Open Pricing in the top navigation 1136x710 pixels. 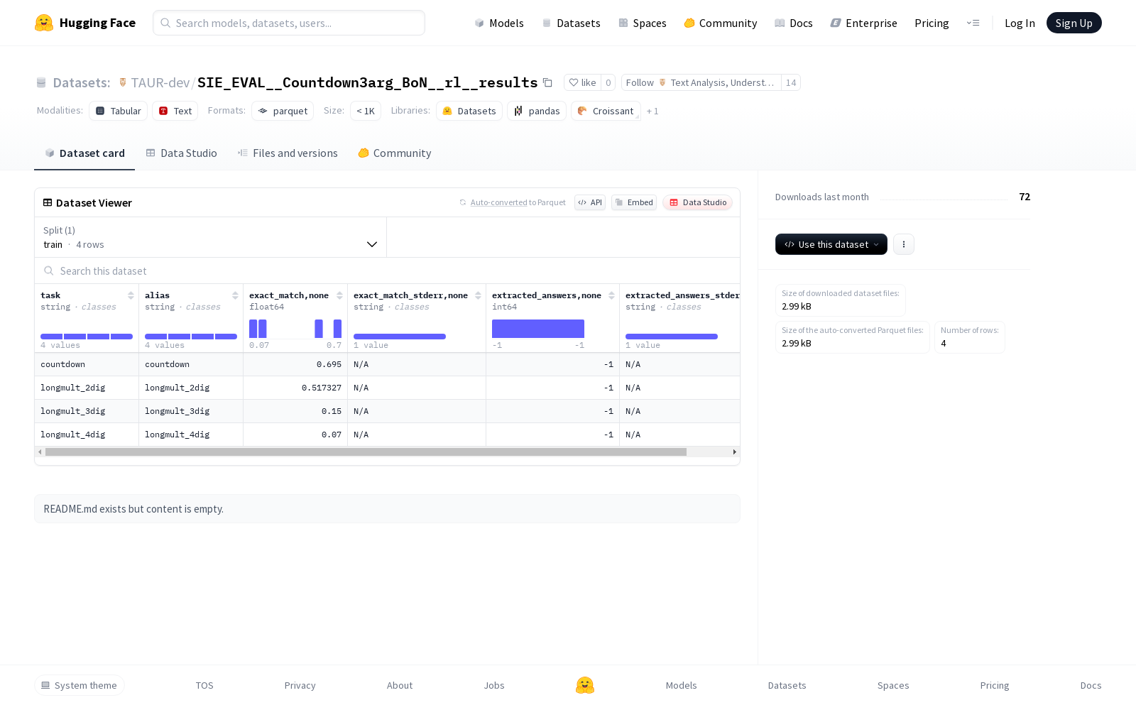point(932,23)
